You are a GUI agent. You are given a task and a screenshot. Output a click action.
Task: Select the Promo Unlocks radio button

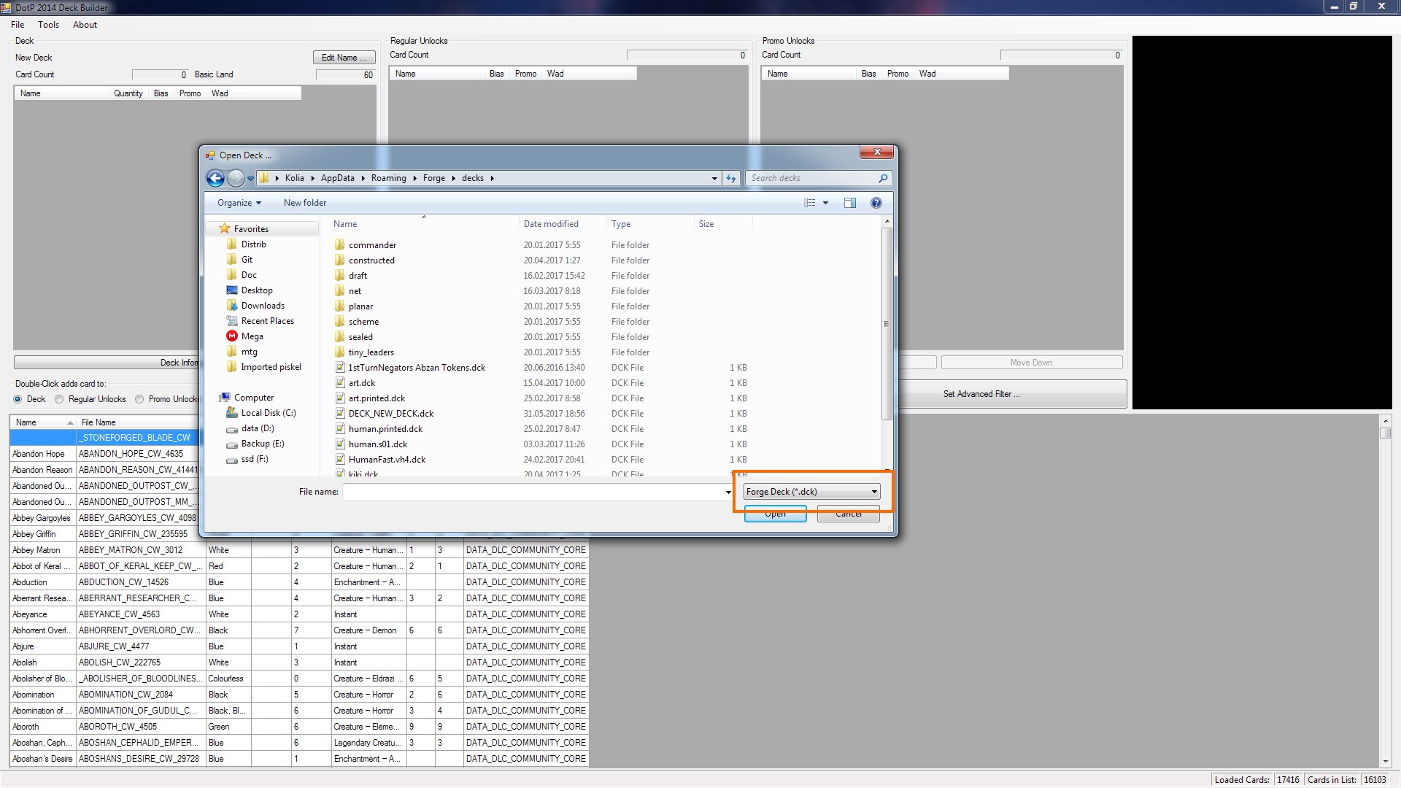(x=139, y=399)
